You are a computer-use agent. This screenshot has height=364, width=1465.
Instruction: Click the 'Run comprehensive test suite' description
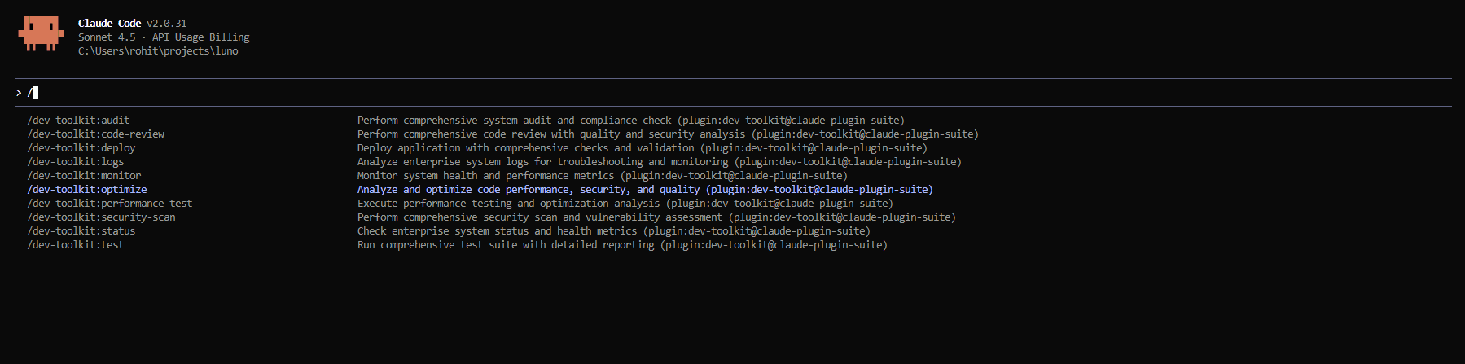tap(622, 245)
